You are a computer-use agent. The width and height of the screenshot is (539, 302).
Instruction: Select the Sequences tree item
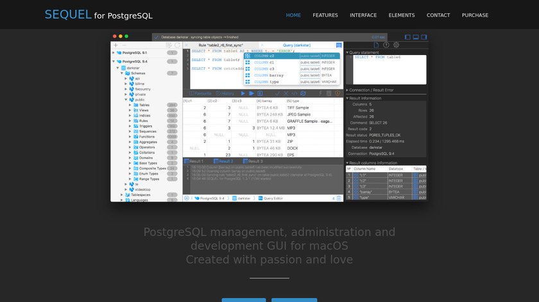[x=148, y=131]
